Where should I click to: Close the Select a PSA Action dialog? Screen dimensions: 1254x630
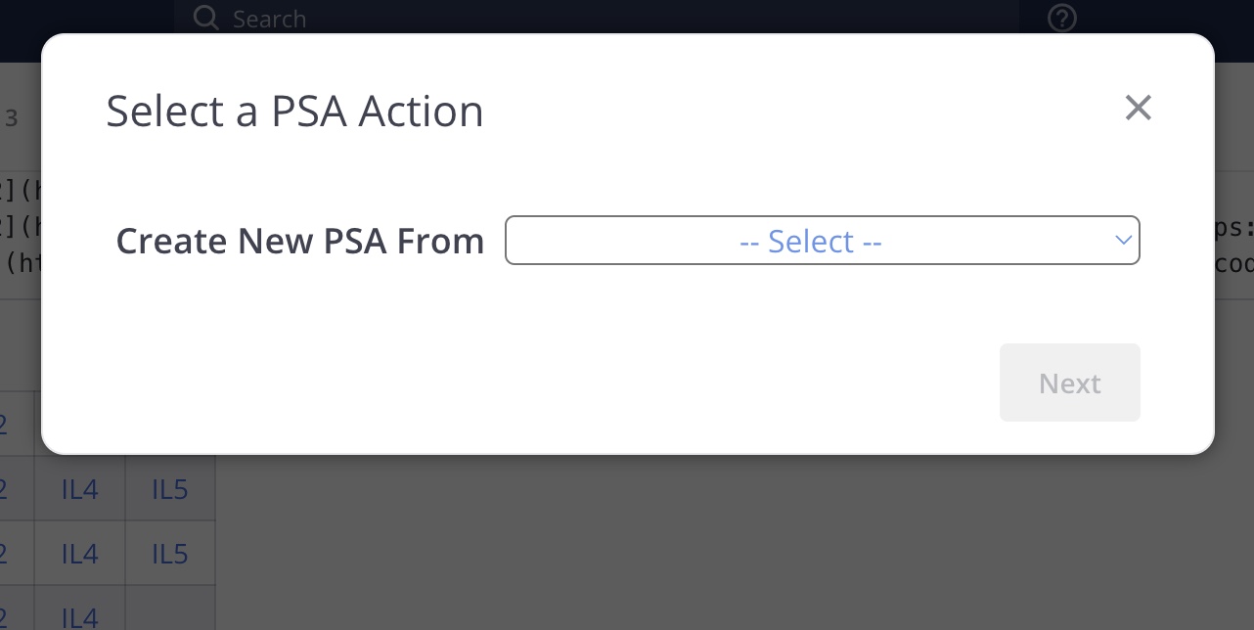pyautogui.click(x=1138, y=108)
